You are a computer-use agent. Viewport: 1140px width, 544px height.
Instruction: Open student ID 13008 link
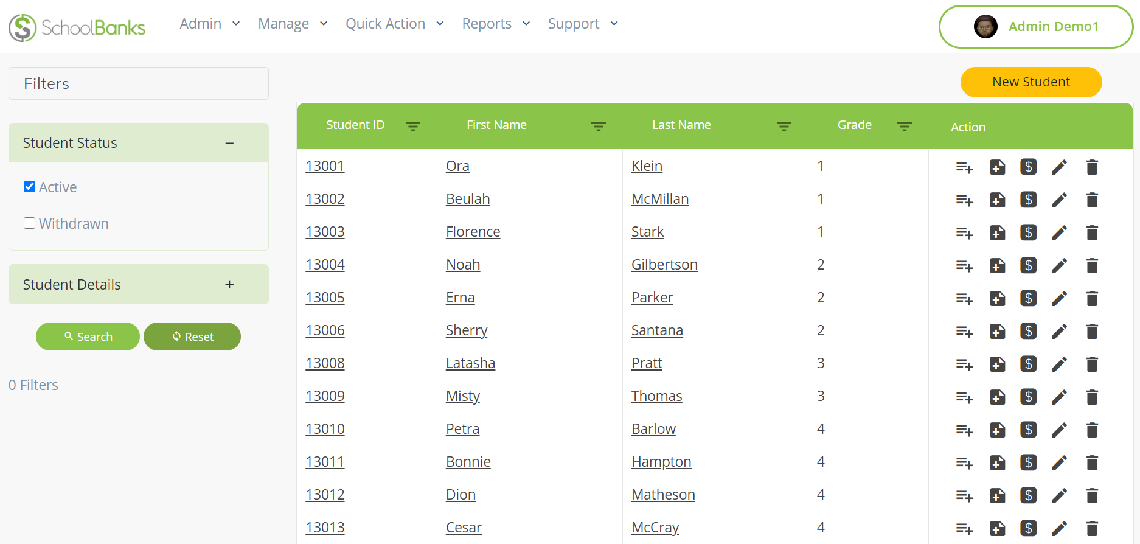coord(325,363)
